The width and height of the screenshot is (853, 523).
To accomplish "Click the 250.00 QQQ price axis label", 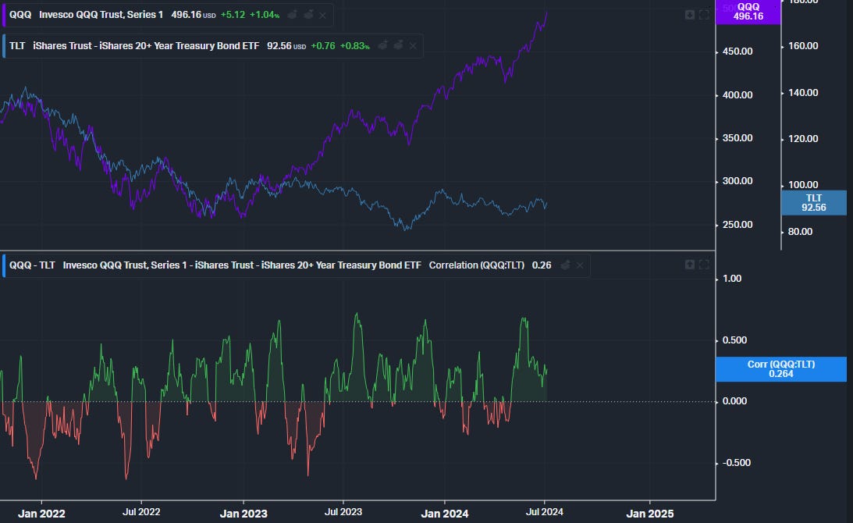I will (x=737, y=224).
